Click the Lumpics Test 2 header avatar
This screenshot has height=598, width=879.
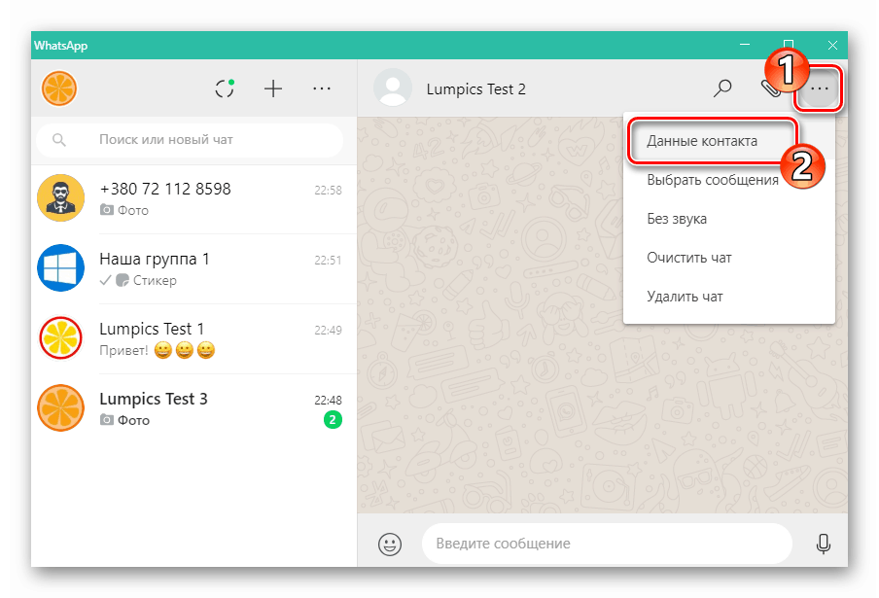pos(393,88)
